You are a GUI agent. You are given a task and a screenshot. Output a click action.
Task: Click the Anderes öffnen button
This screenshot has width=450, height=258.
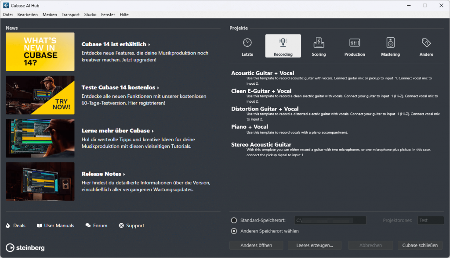(256, 245)
